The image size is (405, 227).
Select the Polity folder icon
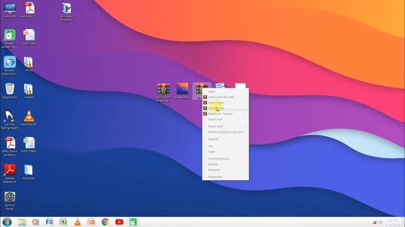[x=28, y=64]
